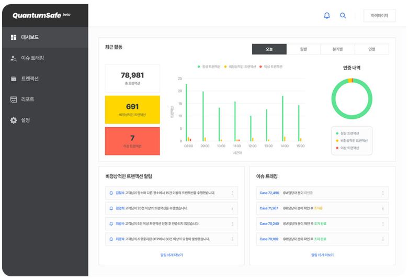The image size is (408, 280).
Task: Click the bell icon beside 김철수 alert
Action: (x=111, y=193)
